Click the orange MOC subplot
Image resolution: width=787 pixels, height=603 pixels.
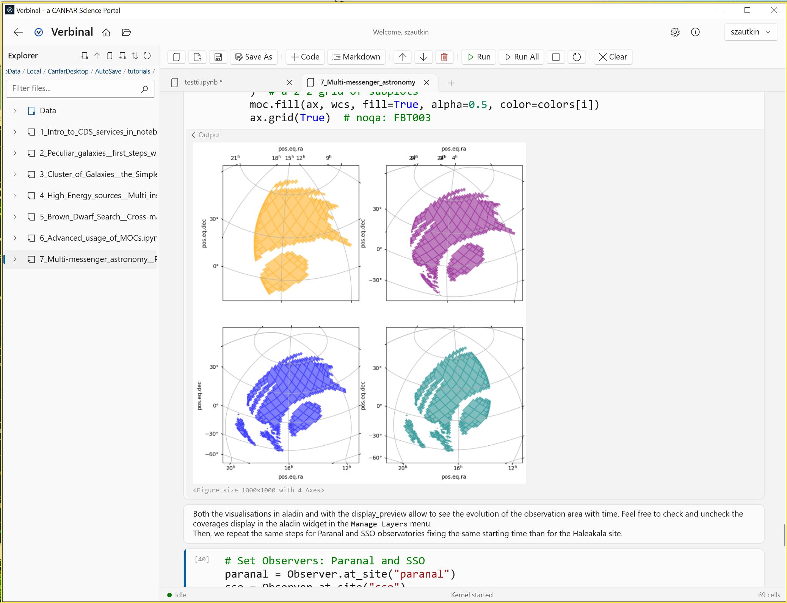coord(291,233)
